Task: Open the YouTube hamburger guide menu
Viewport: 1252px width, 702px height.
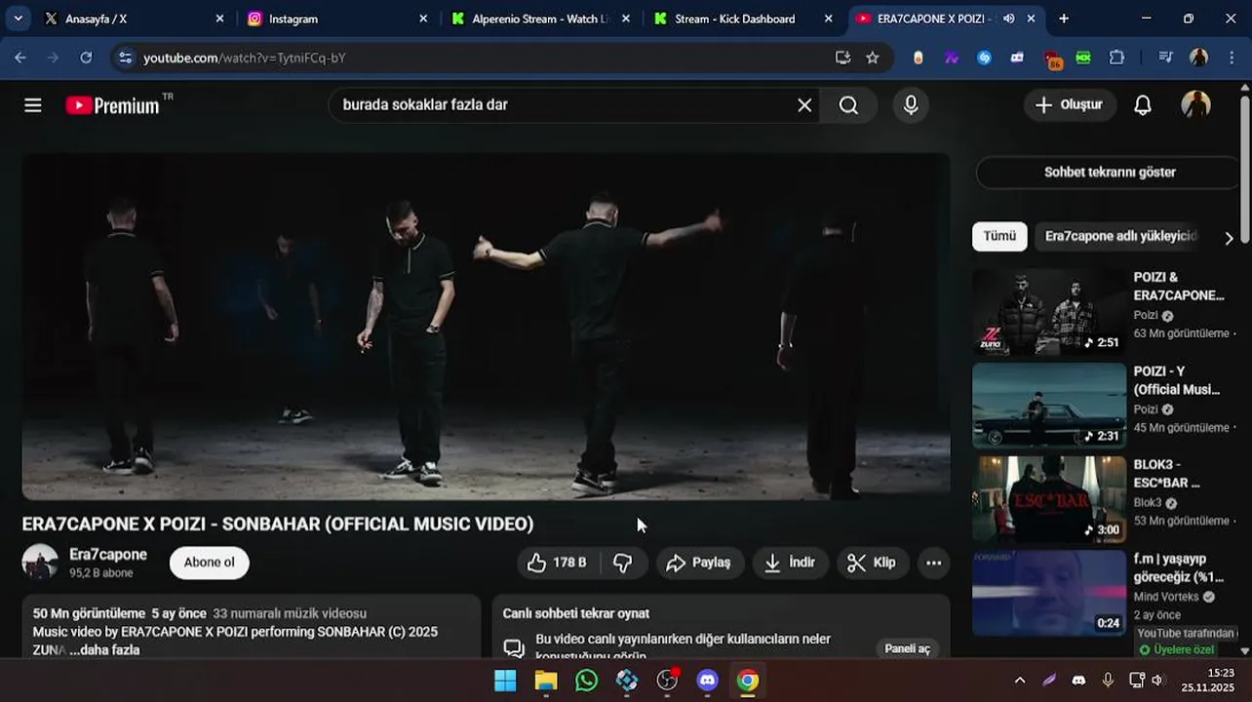Action: (x=33, y=105)
